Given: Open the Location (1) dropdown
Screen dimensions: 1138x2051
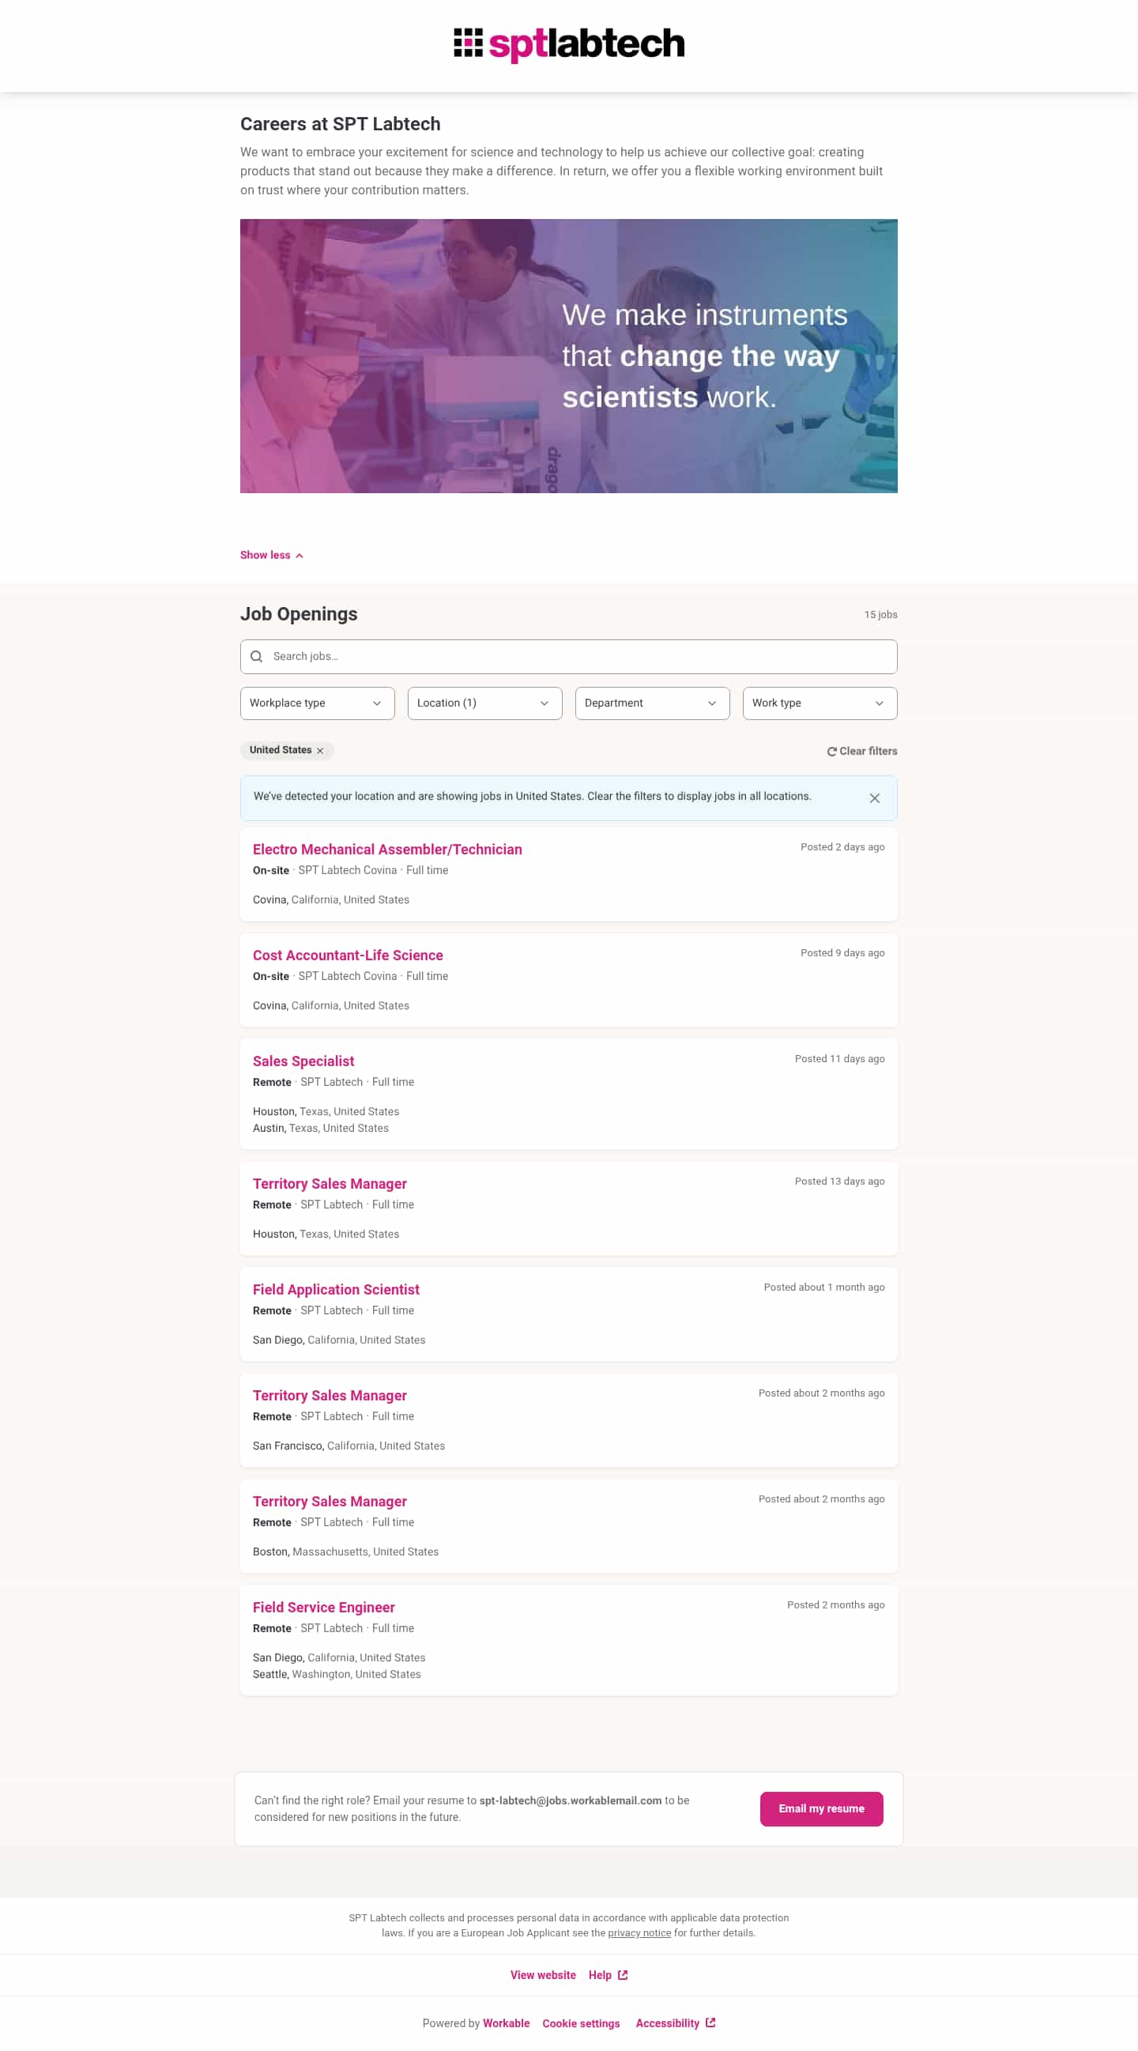Looking at the screenshot, I should (484, 703).
